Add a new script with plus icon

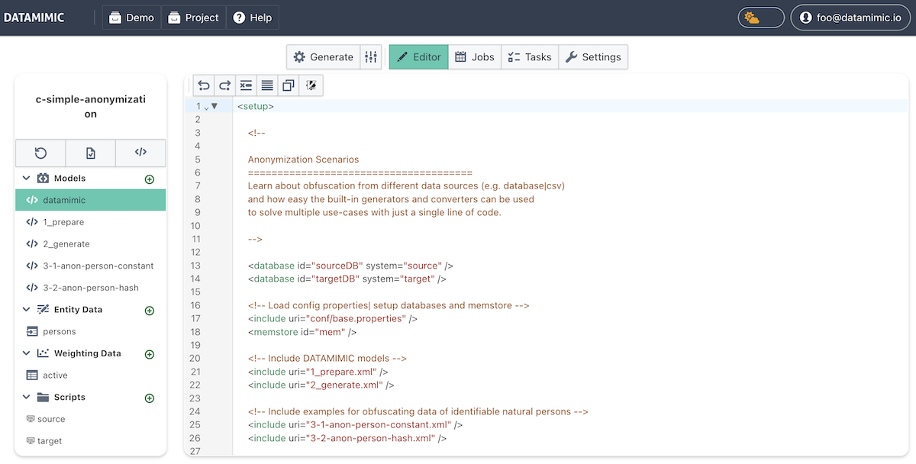(x=150, y=398)
